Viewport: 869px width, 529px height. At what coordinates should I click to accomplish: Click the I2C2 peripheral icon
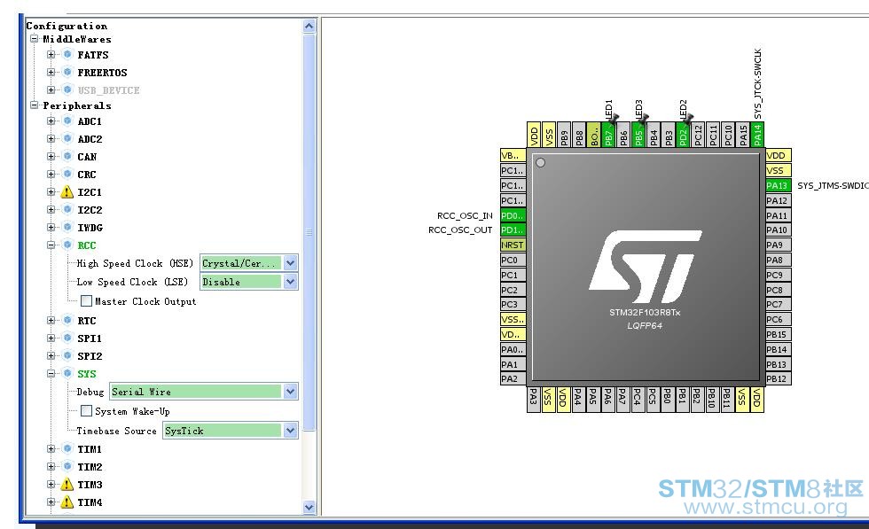[x=67, y=209]
